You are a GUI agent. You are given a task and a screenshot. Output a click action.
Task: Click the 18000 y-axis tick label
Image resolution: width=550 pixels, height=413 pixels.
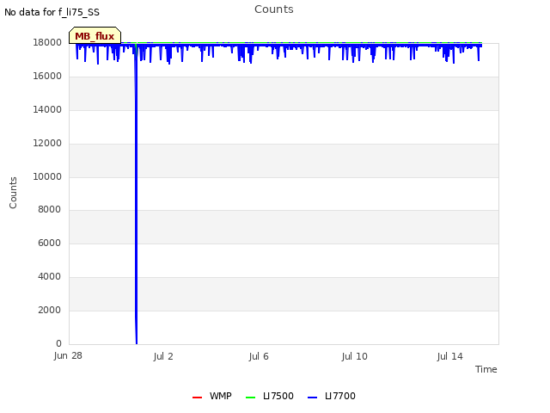point(47,42)
